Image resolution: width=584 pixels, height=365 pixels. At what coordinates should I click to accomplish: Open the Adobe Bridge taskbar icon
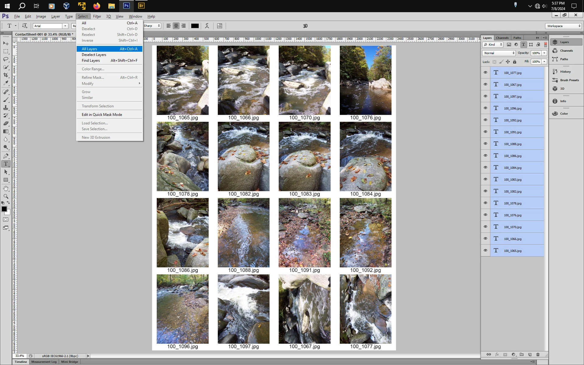pos(141,6)
